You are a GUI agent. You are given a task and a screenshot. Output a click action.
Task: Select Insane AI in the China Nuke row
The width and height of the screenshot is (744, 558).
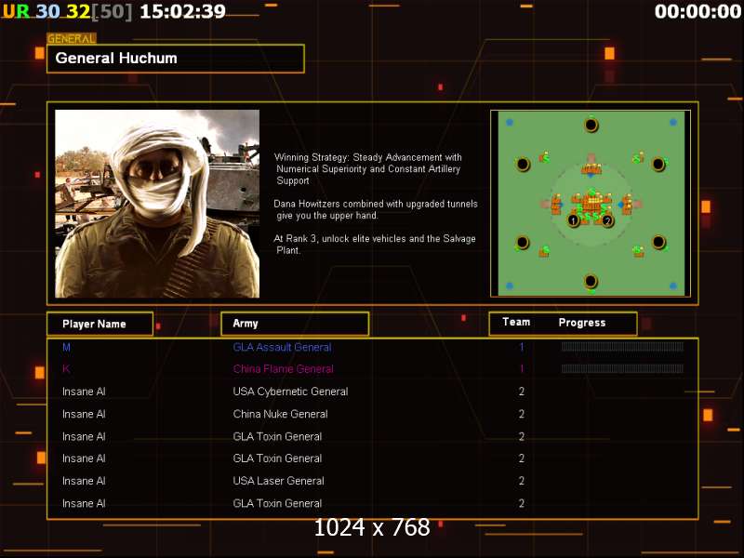(x=84, y=414)
